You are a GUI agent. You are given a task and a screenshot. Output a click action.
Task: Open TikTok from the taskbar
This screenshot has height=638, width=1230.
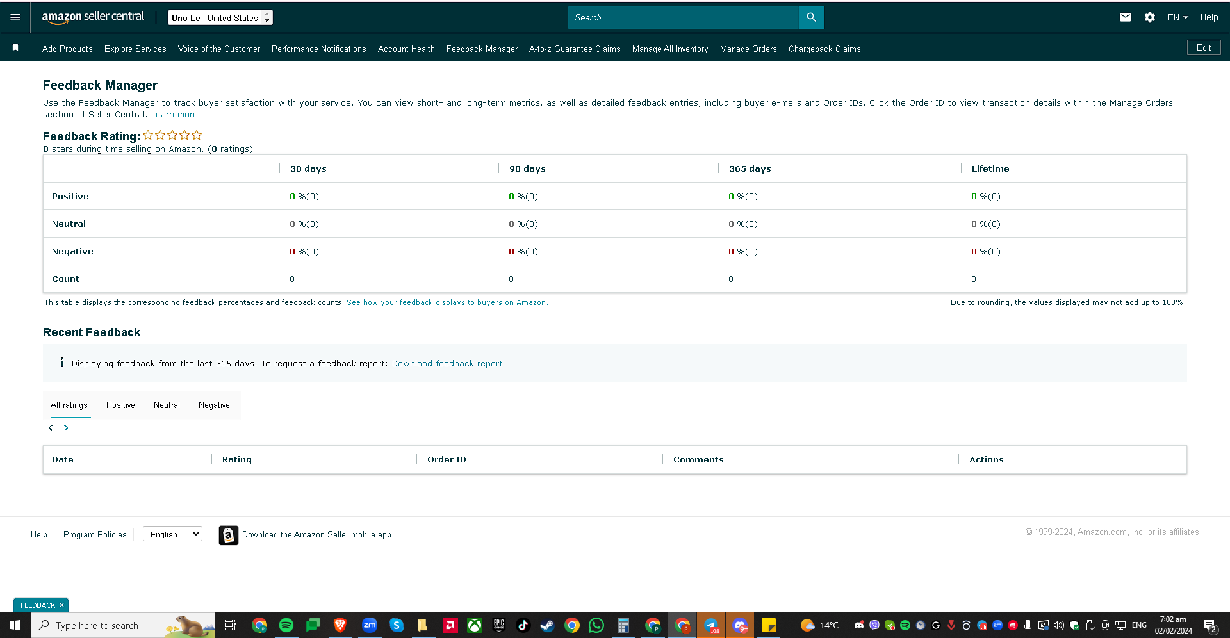click(523, 625)
